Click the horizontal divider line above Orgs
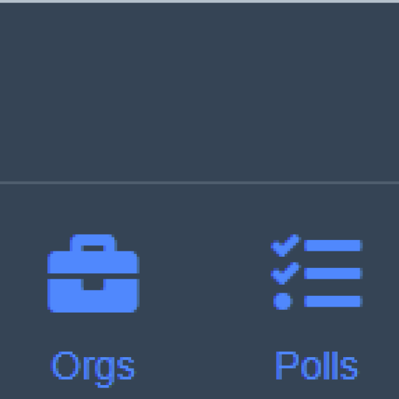 click(x=199, y=183)
